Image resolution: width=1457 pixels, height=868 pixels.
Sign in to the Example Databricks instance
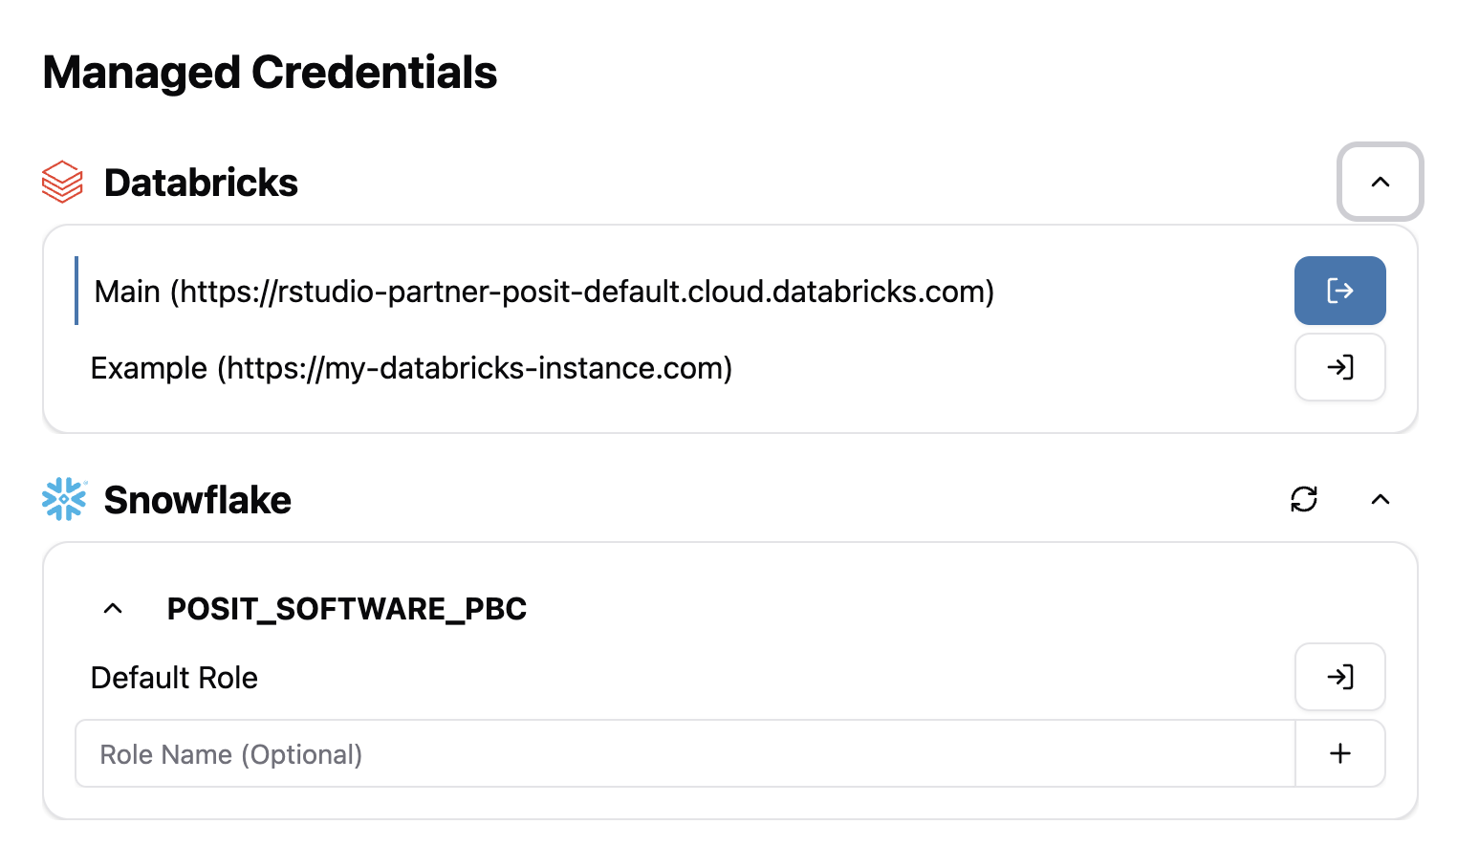click(1339, 367)
